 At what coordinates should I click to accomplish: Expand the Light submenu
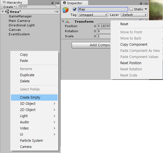click(x=34, y=116)
